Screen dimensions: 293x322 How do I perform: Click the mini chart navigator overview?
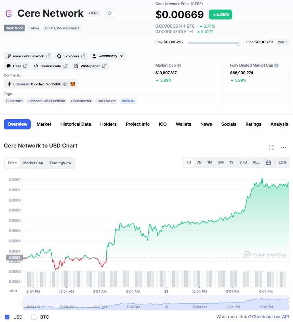[x=156, y=303]
